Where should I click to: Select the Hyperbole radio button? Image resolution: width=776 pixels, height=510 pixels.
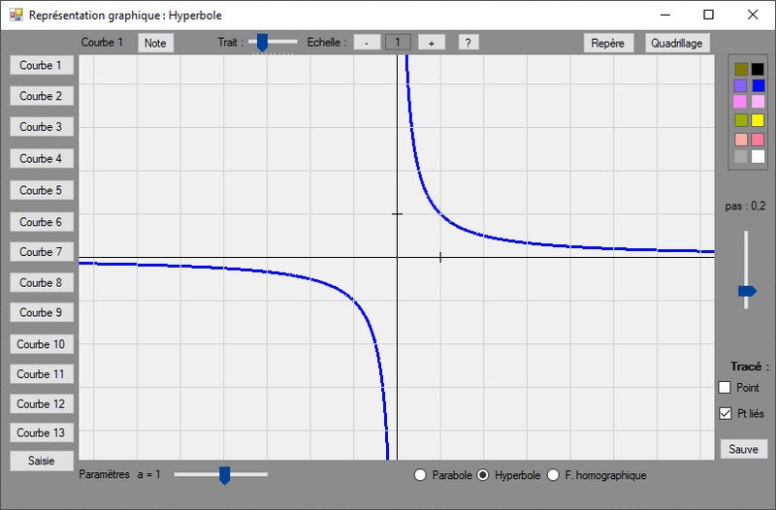pyautogui.click(x=483, y=475)
